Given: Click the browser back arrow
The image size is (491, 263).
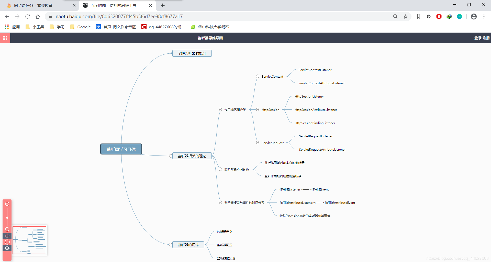Looking at the screenshot, I should [7, 17].
